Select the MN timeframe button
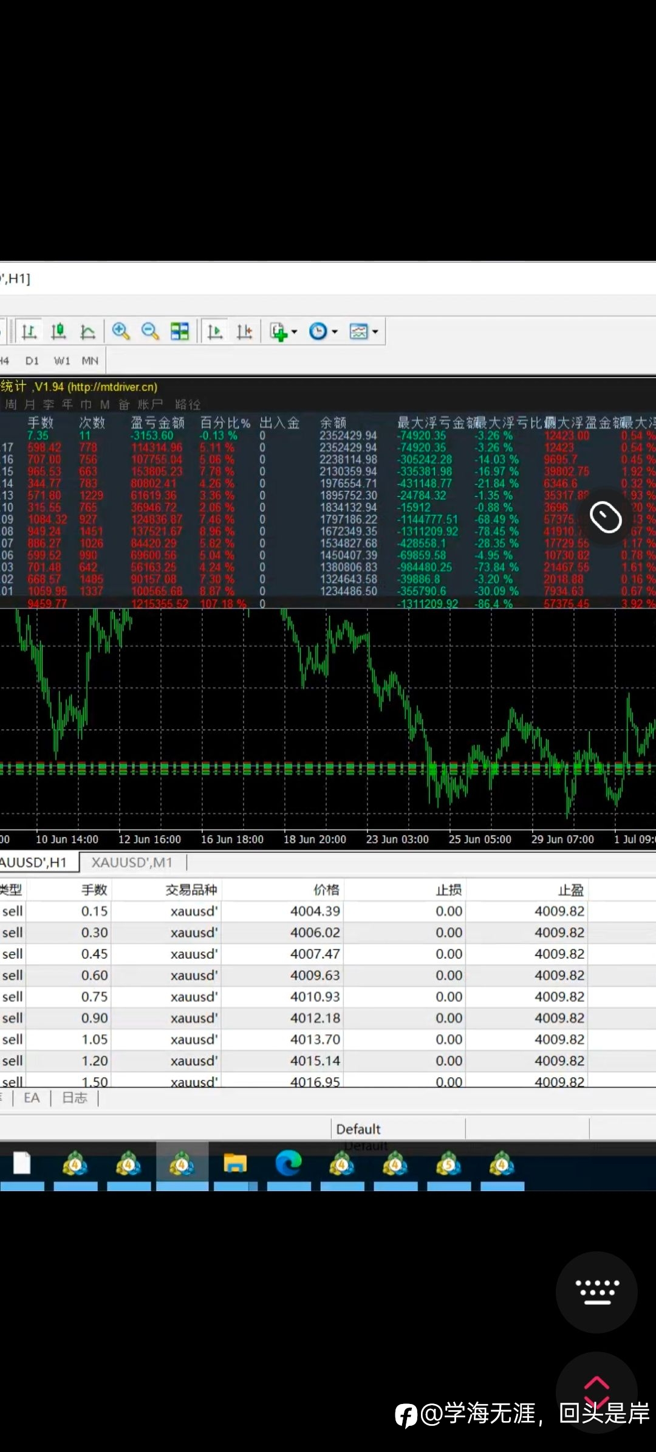Image resolution: width=656 pixels, height=1452 pixels. pyautogui.click(x=90, y=361)
